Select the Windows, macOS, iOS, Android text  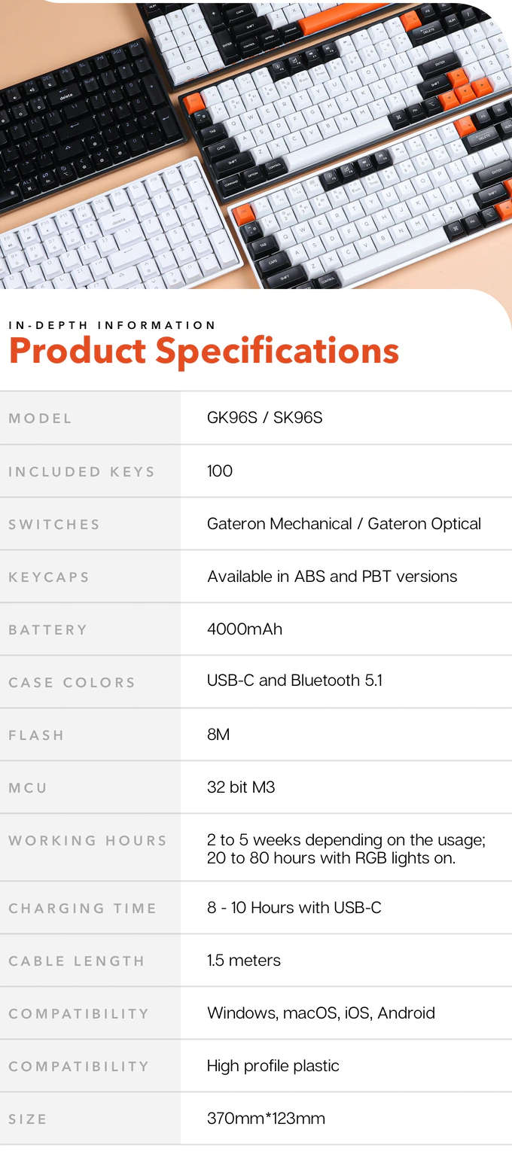(321, 1013)
